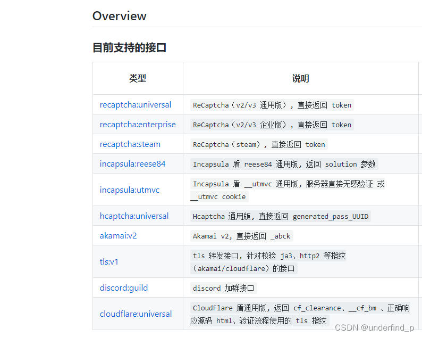Click the '__utmvc cookie' code text
This screenshot has width=422, height=337.
(x=220, y=196)
